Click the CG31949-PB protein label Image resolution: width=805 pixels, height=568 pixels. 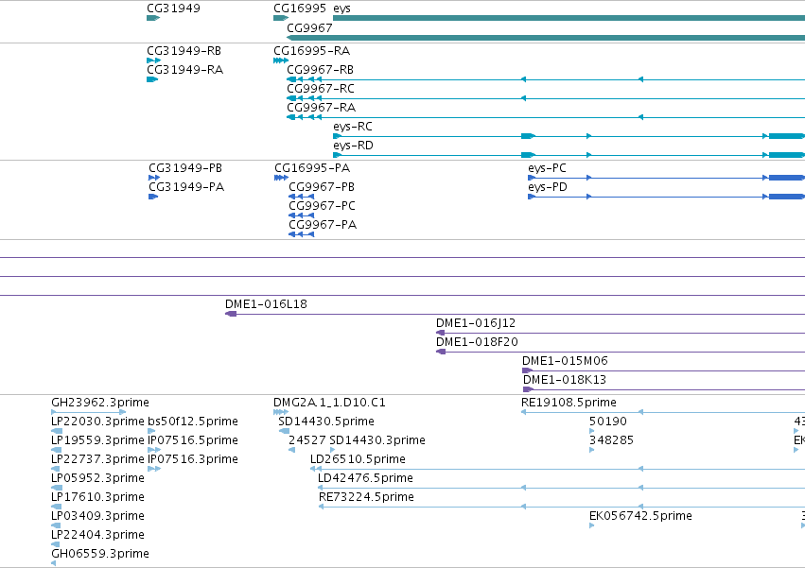[185, 168]
